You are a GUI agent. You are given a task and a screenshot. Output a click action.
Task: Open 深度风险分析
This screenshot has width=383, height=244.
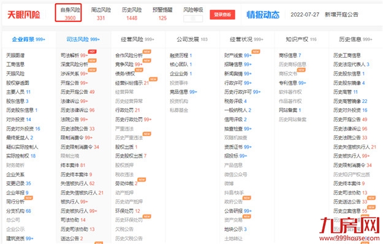(x=74, y=64)
